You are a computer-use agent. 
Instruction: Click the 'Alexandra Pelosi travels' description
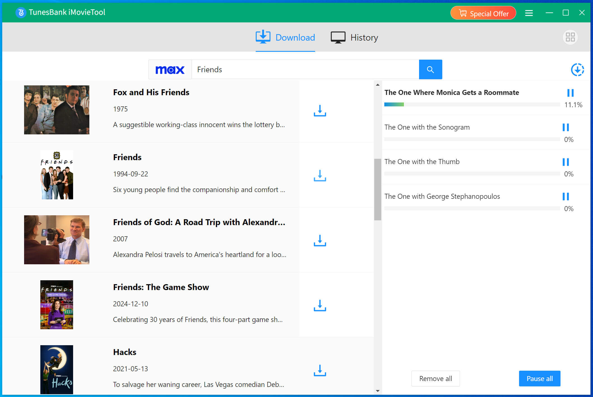click(x=200, y=254)
